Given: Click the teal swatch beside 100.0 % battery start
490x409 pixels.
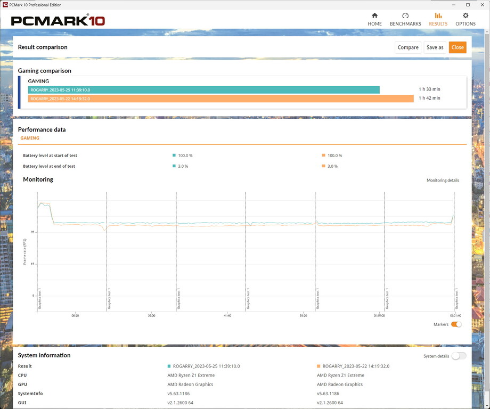Looking at the screenshot, I should tap(174, 156).
